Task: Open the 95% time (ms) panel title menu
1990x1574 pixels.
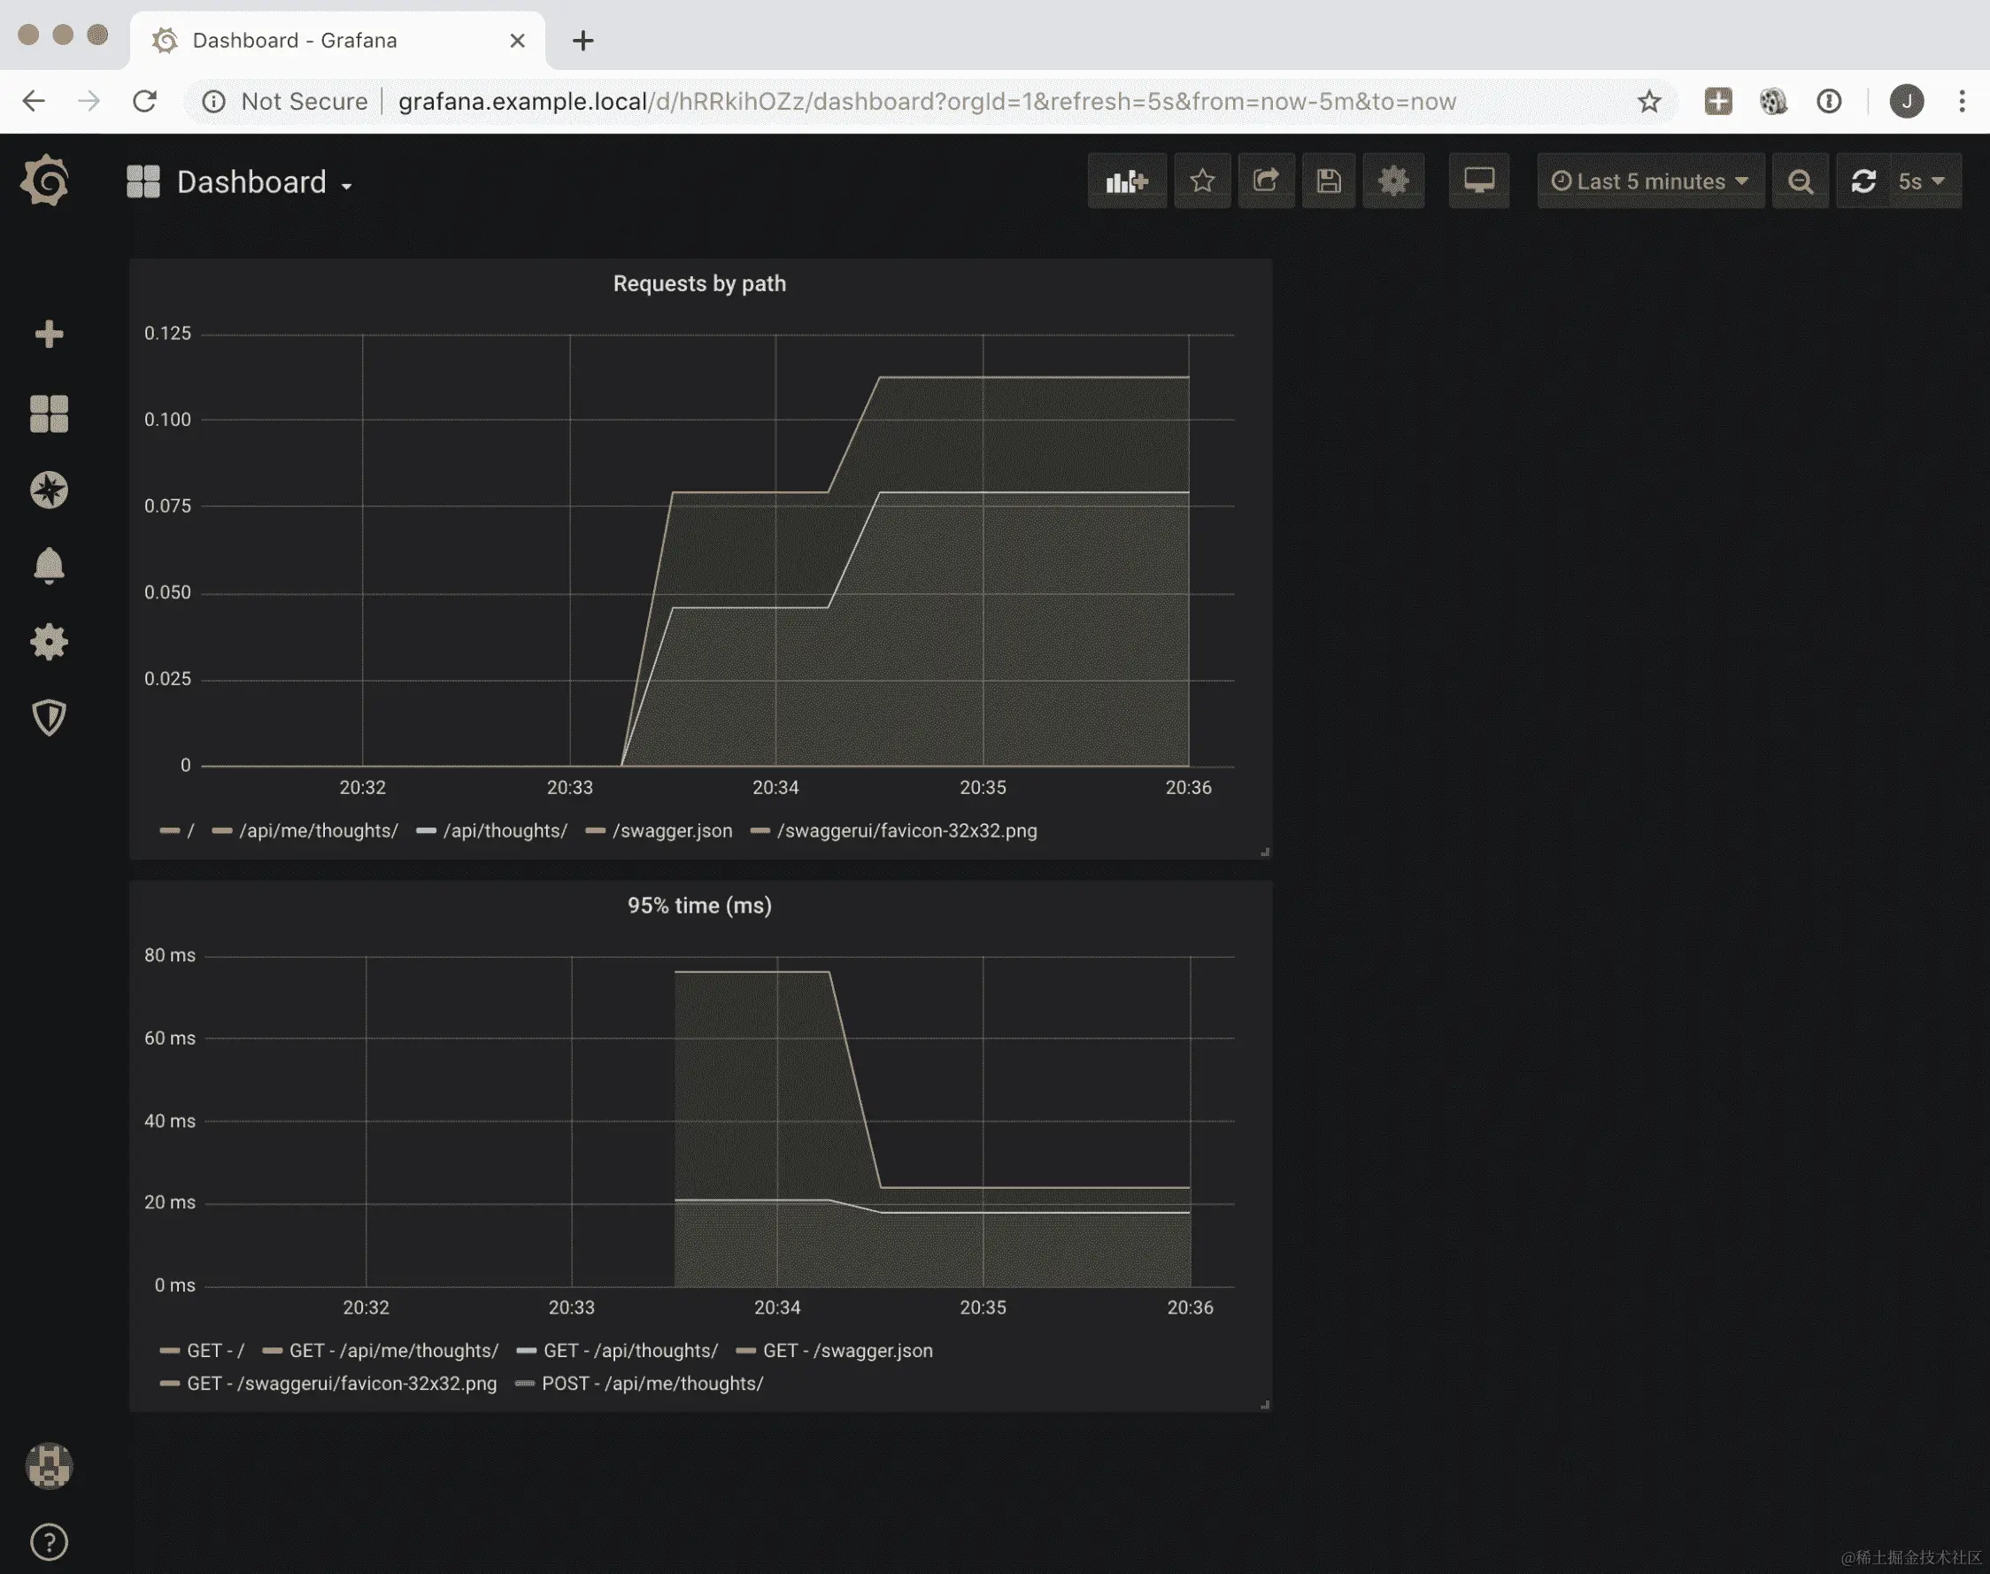Action: click(699, 906)
